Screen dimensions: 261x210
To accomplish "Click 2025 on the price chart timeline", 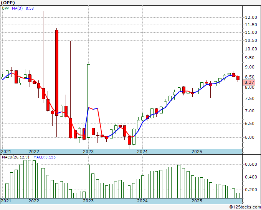I will (x=197, y=152).
